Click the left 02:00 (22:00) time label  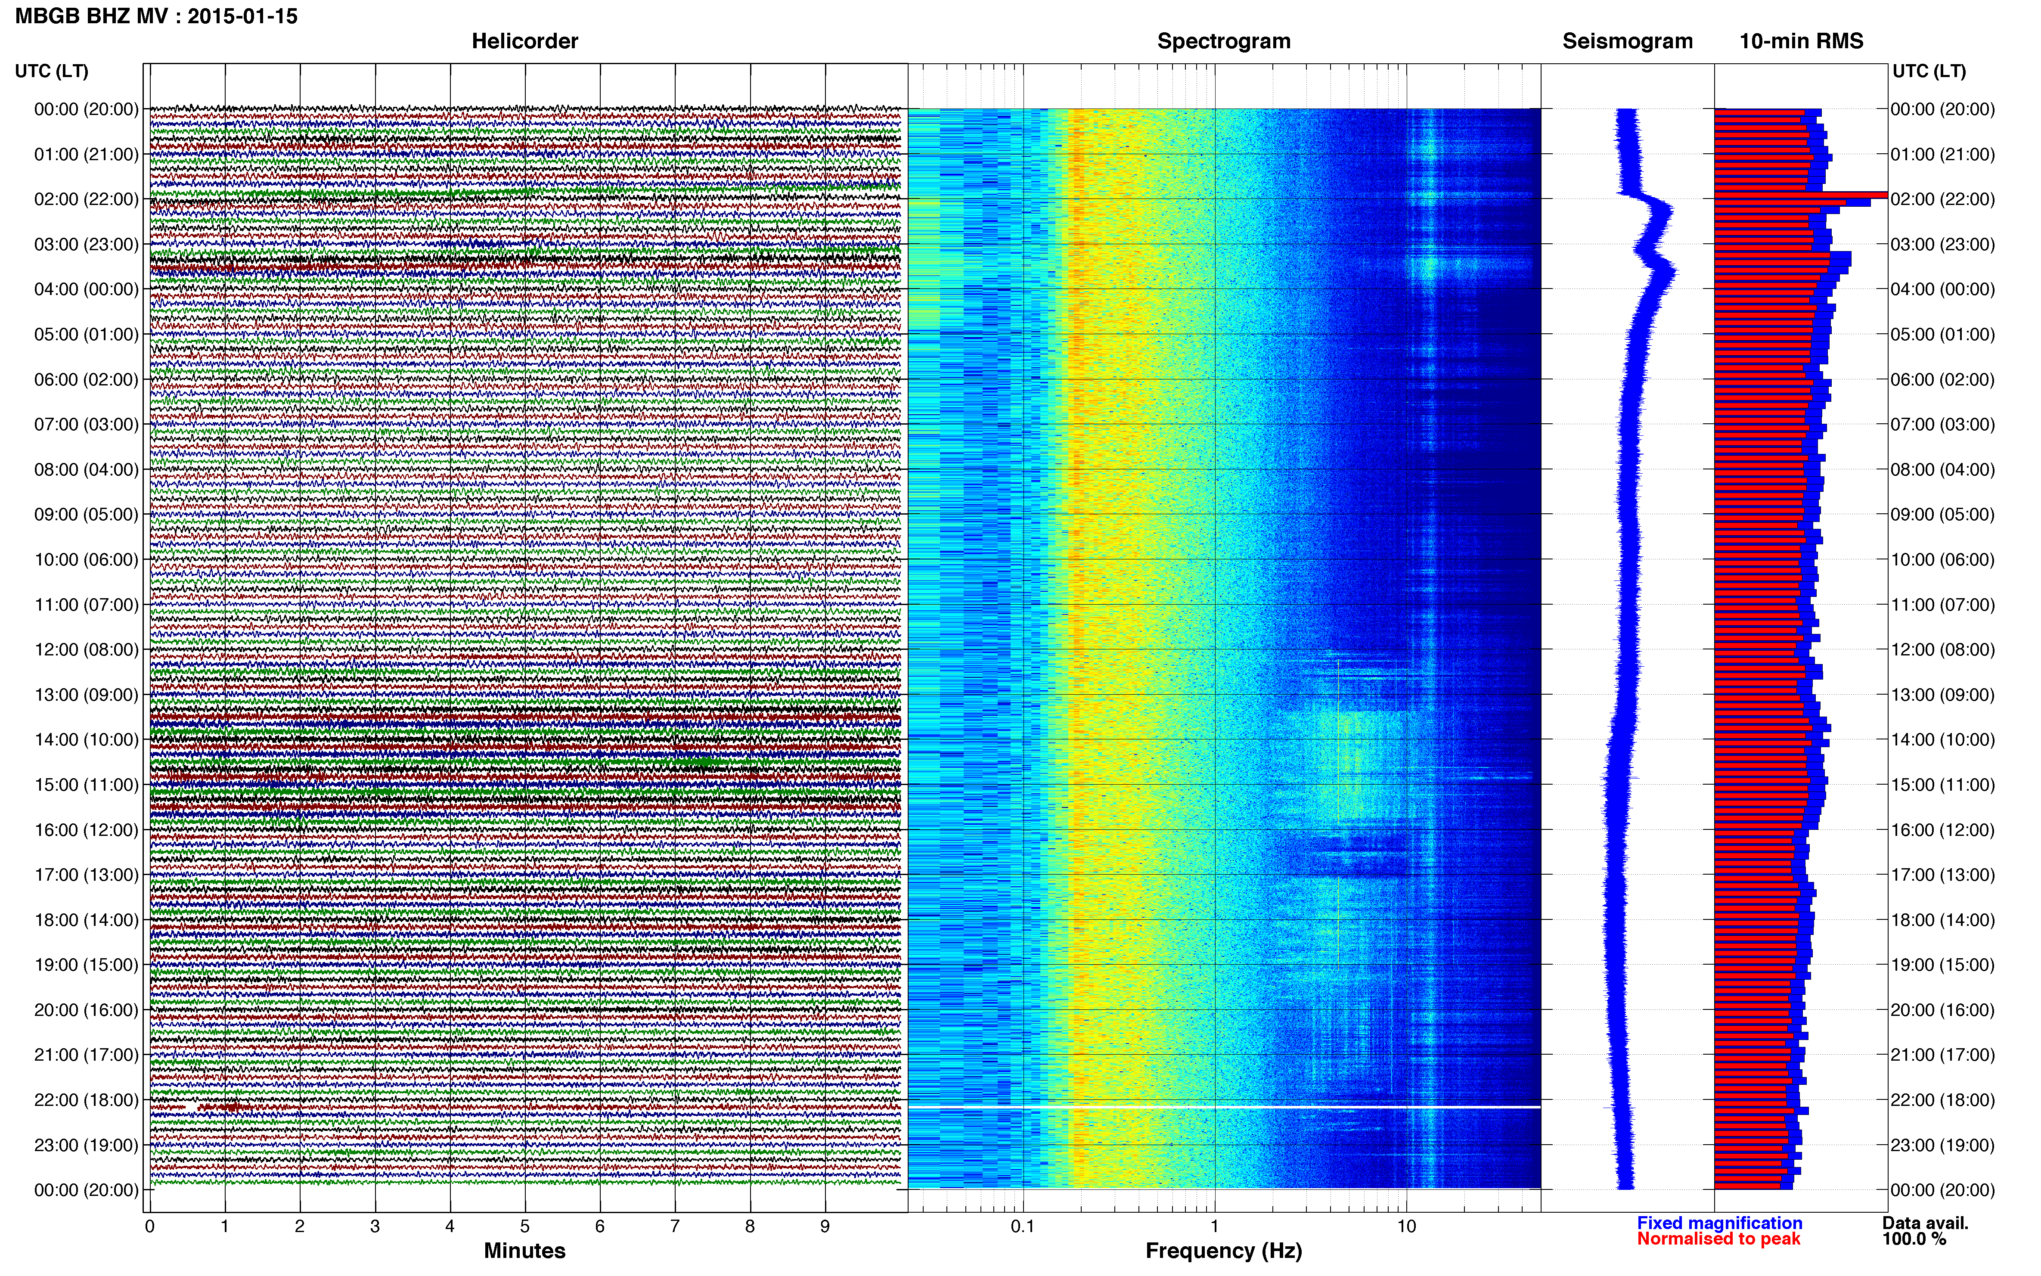[86, 199]
